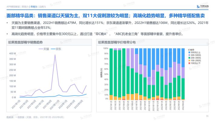215x121 pixels.
Task: Click the 京东 legend entry in line chart
Action: pyautogui.click(x=56, y=49)
